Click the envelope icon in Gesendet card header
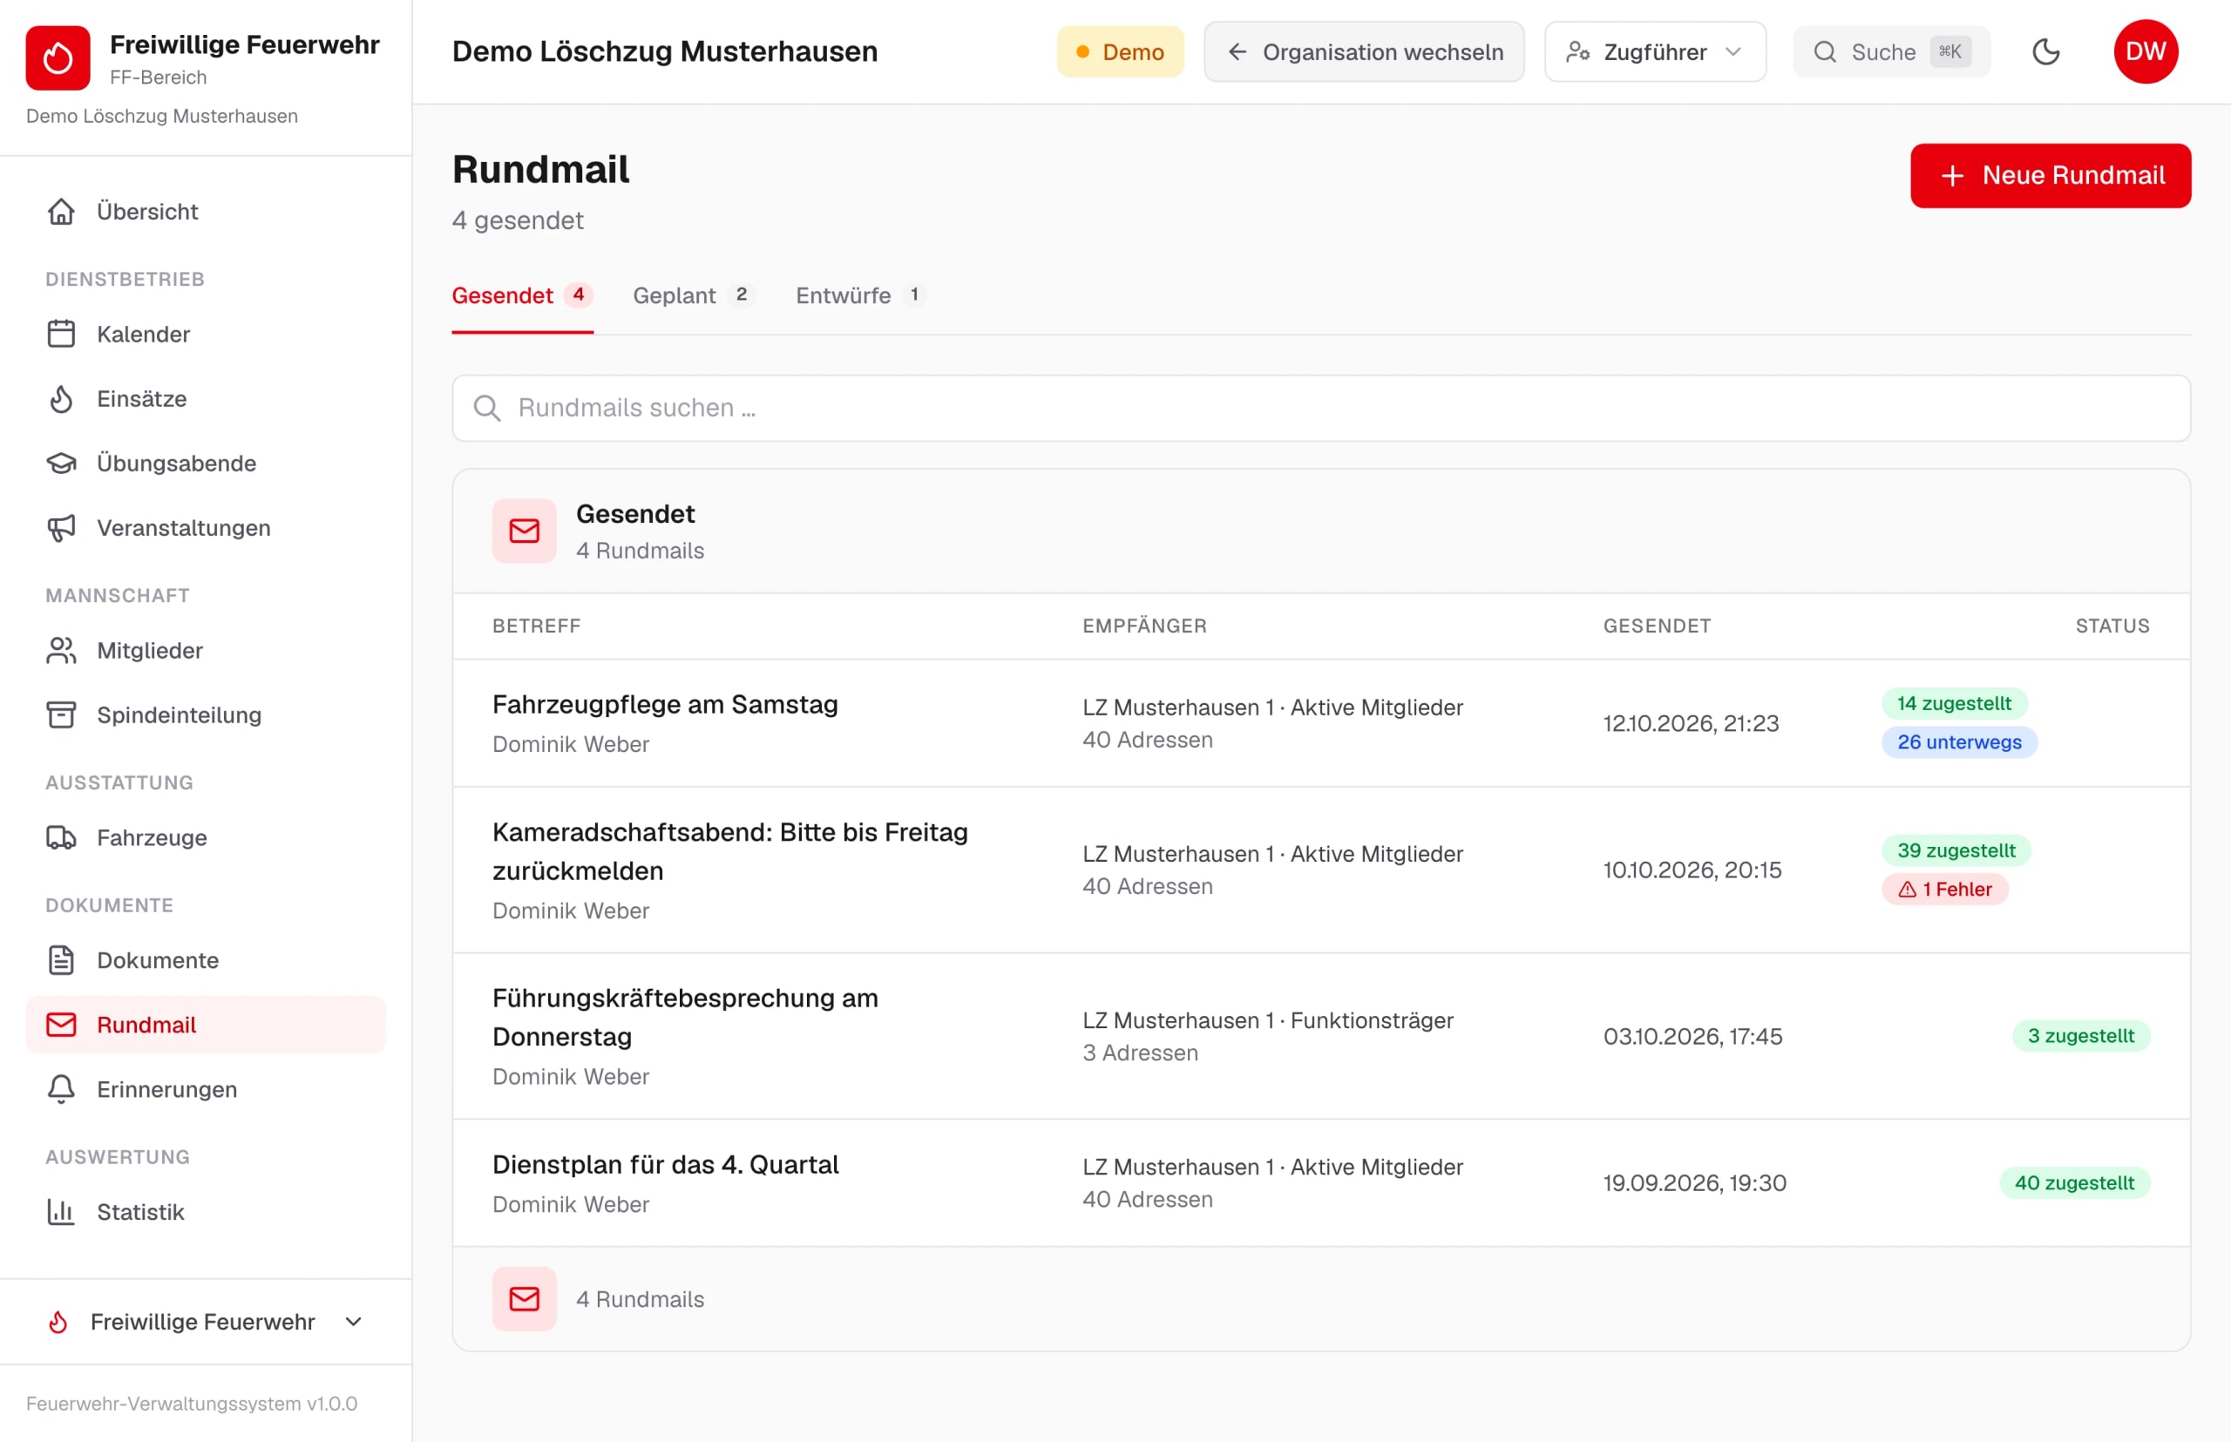The image size is (2231, 1442). (525, 531)
